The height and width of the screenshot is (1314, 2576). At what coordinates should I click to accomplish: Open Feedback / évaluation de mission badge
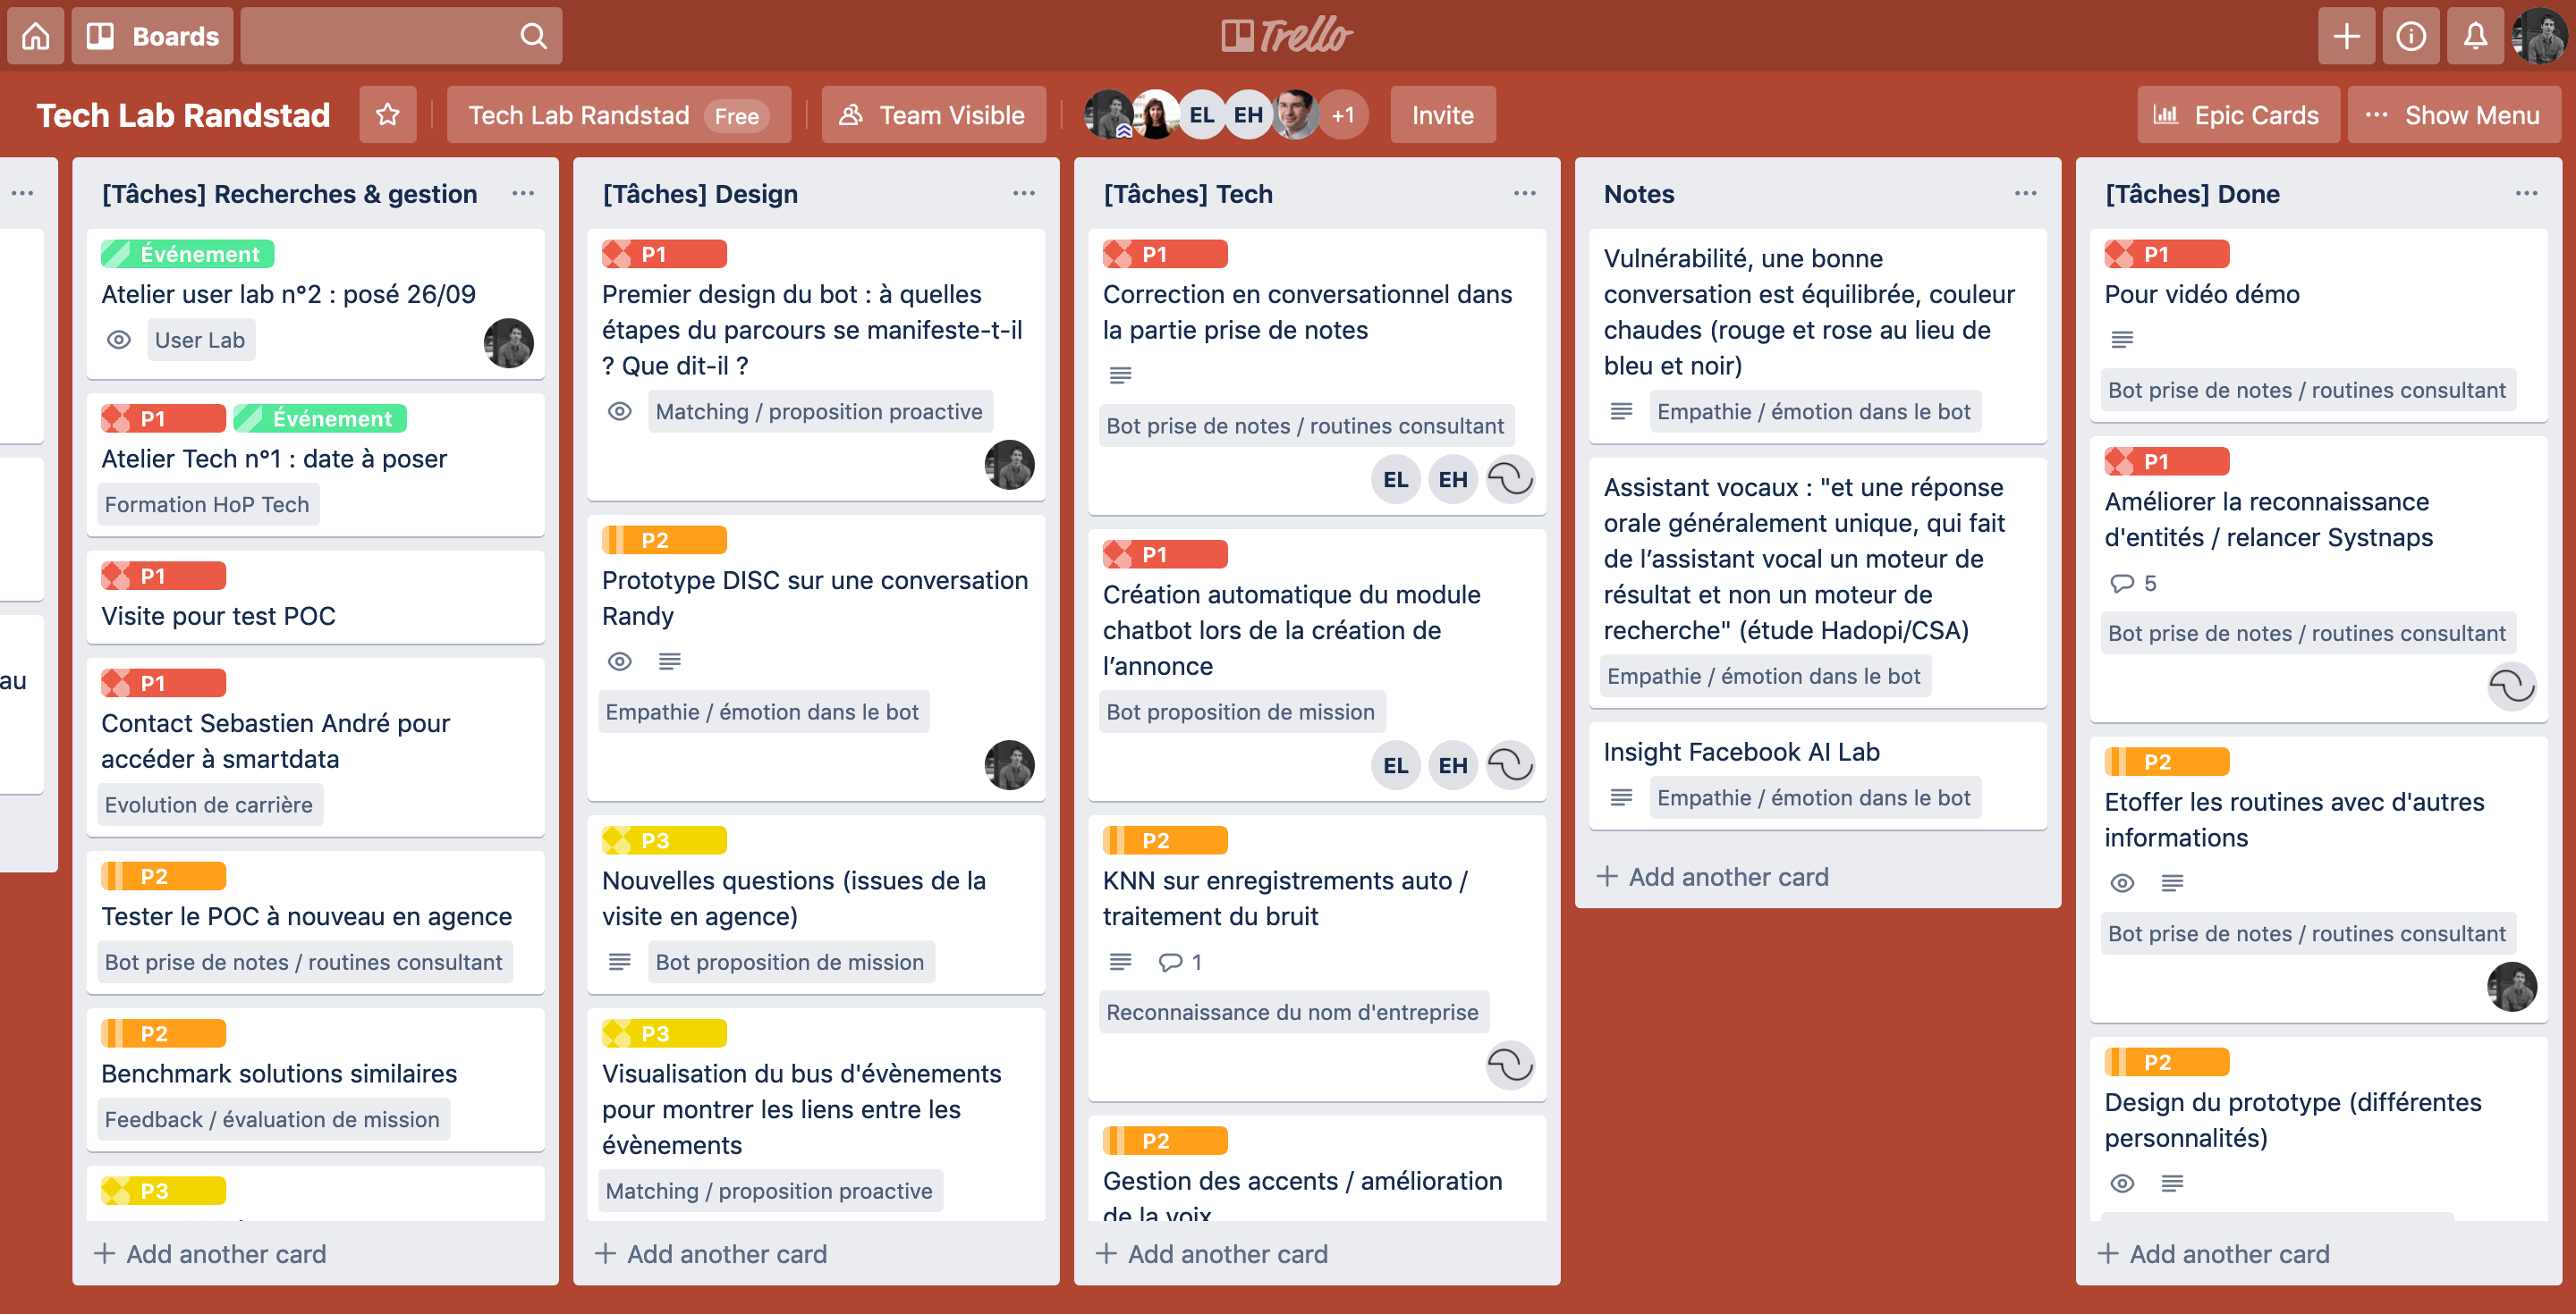tap(272, 1119)
